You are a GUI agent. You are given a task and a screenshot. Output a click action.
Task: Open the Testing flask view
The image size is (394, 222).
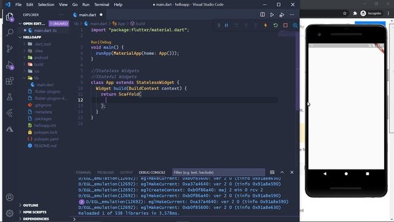[x=10, y=97]
